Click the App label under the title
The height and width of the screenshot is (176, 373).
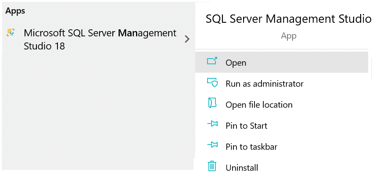(289, 36)
